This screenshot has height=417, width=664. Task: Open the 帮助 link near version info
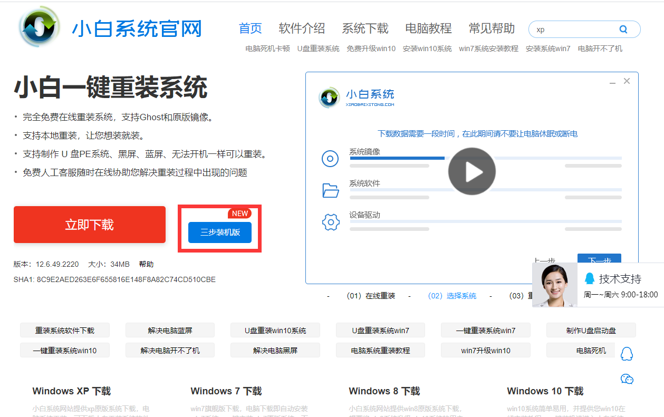(147, 264)
